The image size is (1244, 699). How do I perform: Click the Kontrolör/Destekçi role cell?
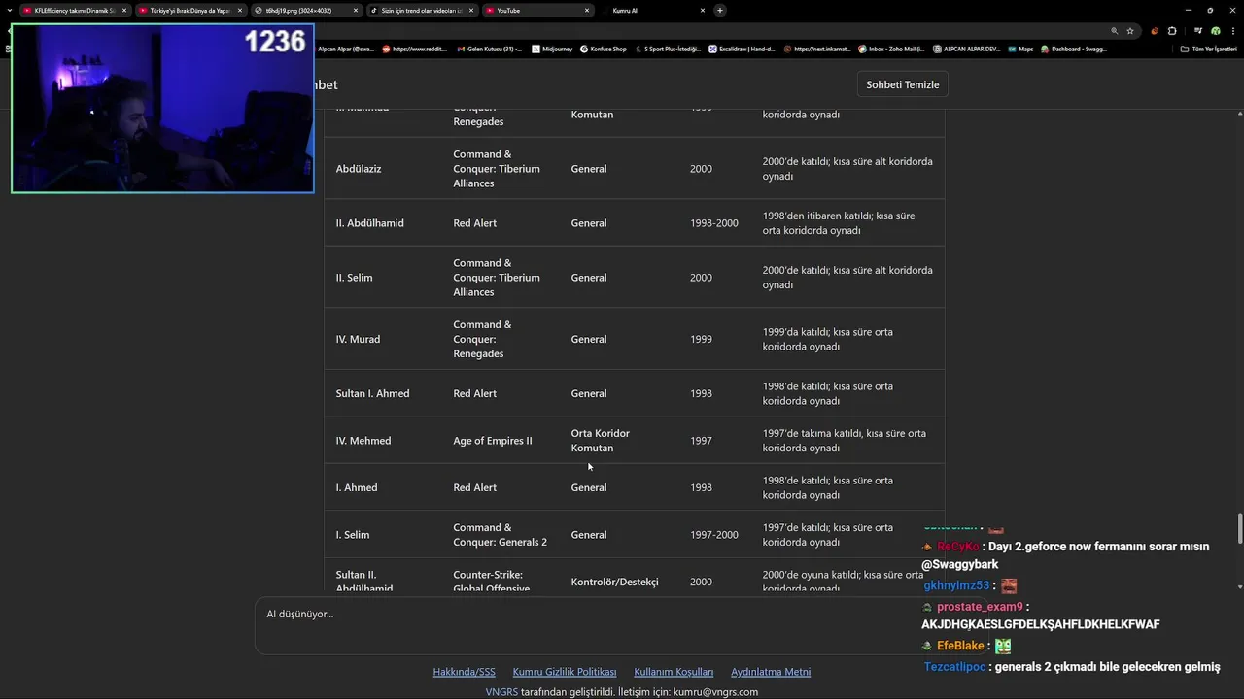tap(614, 582)
